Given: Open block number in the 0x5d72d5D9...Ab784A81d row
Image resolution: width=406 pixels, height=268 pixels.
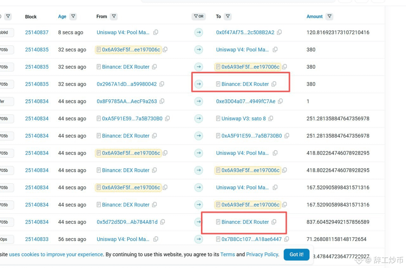Looking at the screenshot, I should [37, 222].
